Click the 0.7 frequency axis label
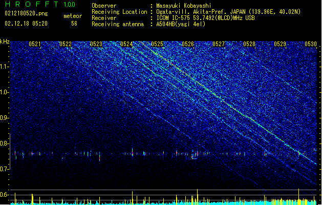 pyautogui.click(x=5, y=169)
